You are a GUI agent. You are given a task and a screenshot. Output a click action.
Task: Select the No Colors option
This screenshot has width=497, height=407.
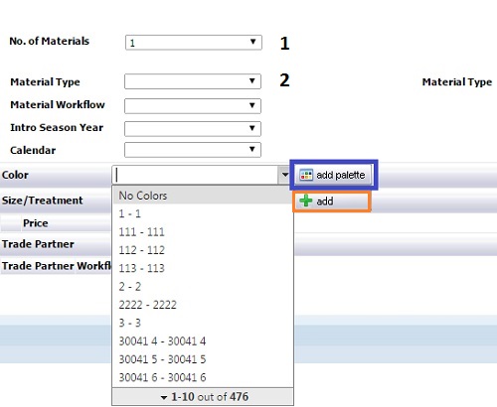[203, 196]
